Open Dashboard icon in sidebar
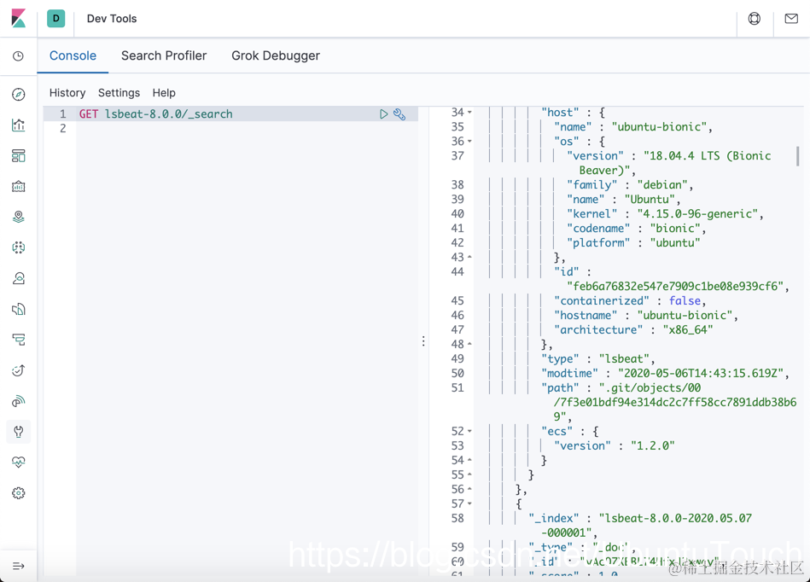Image resolution: width=810 pixels, height=582 pixels. click(x=18, y=155)
